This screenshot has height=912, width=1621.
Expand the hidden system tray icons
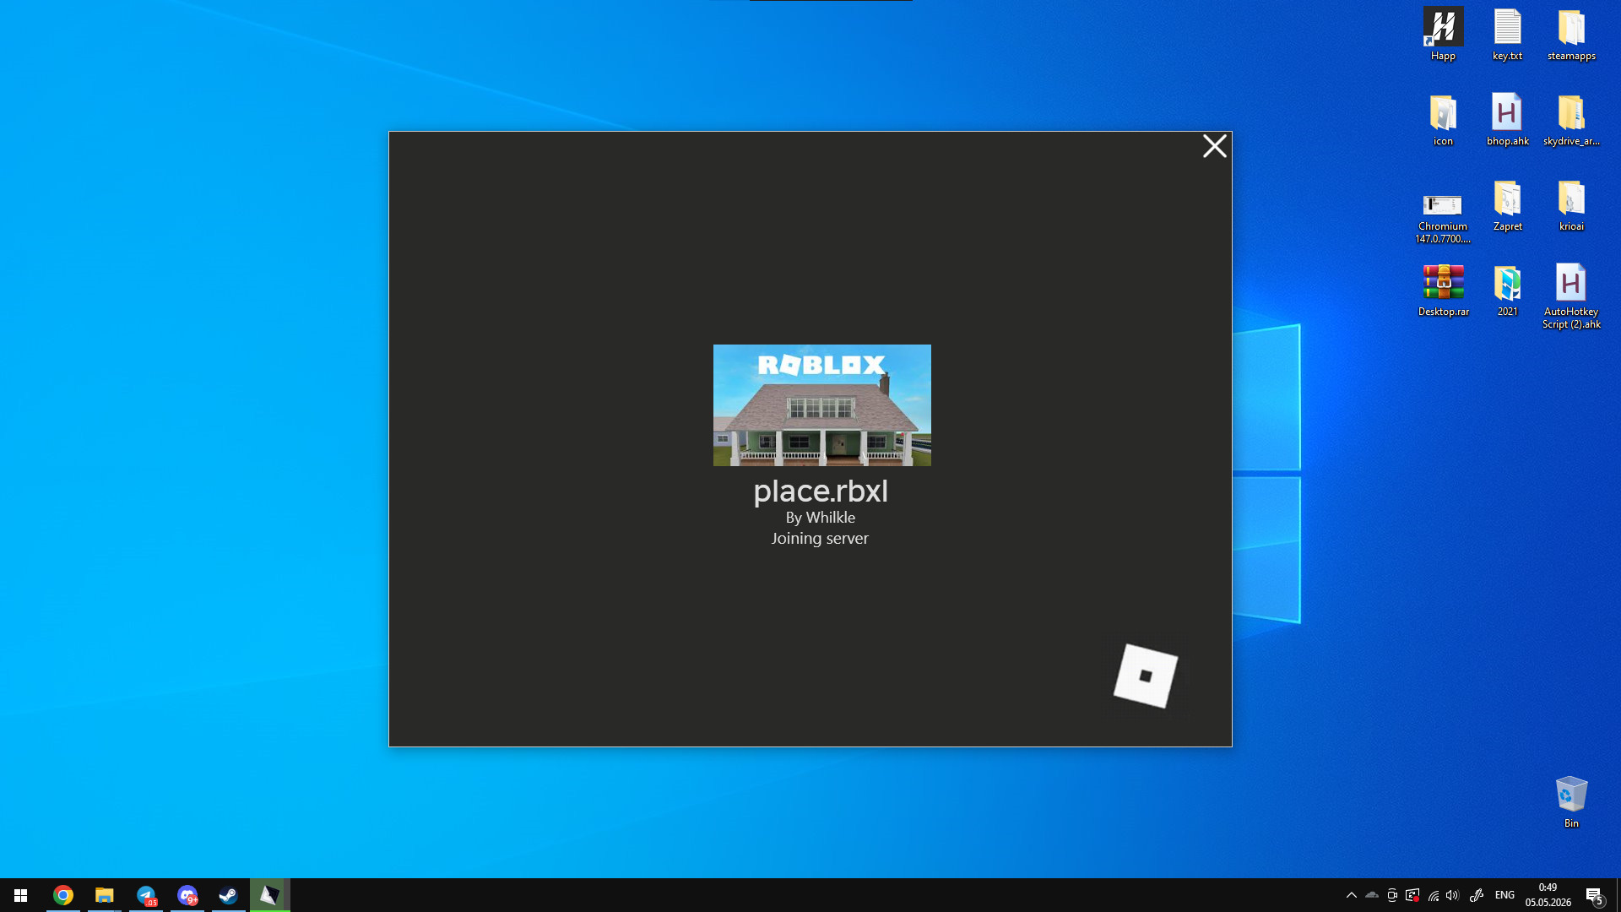(1351, 895)
